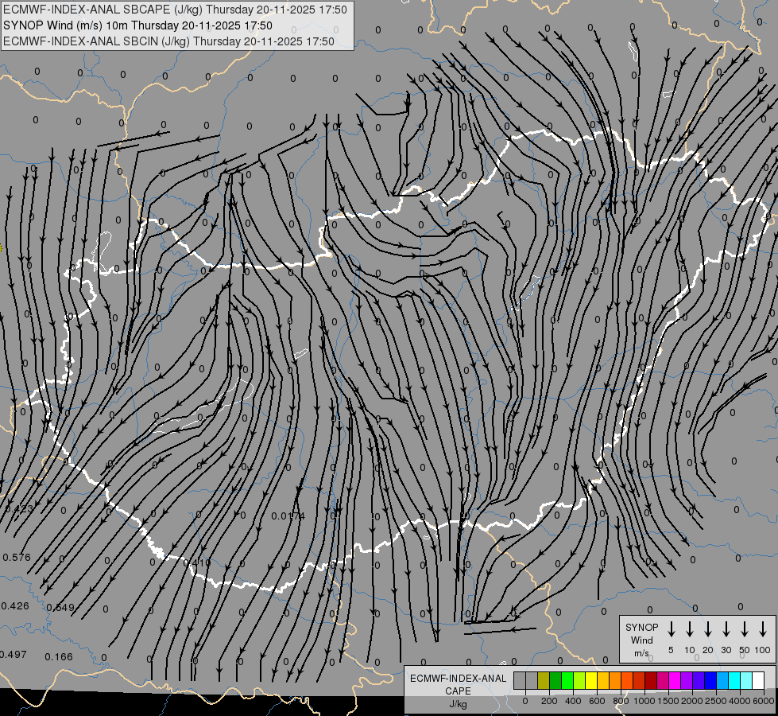The height and width of the screenshot is (716, 778).
Task: Click the m/s unit in wind legend
Action: tap(641, 653)
